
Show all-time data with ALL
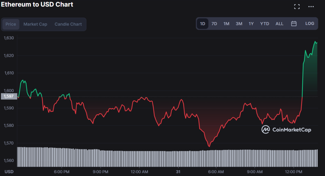(x=279, y=23)
